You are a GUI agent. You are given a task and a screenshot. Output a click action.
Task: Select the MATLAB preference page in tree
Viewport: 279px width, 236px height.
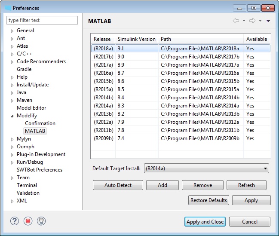tap(35, 131)
